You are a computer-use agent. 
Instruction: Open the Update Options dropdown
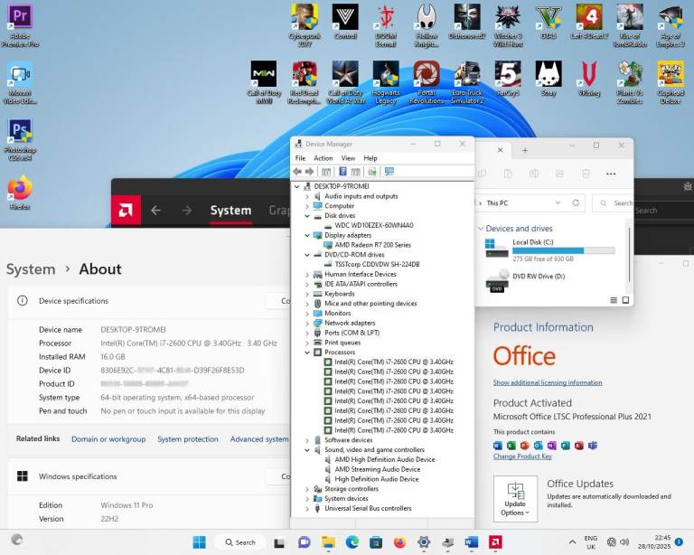515,499
